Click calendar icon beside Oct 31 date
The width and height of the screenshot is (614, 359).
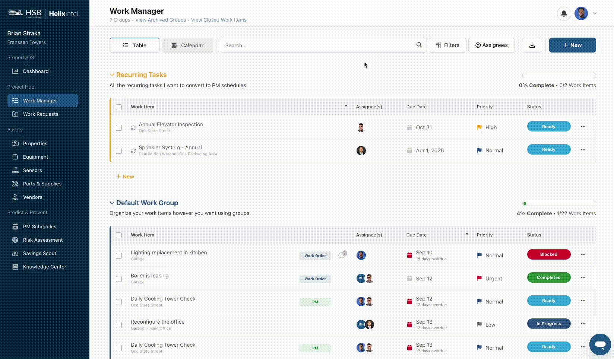(409, 127)
